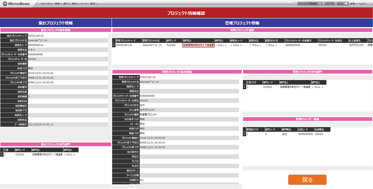The height and width of the screenshot is (189, 373).
Task: Select row 1 in the 管理PJメンバー情報 table
Action: point(244,134)
